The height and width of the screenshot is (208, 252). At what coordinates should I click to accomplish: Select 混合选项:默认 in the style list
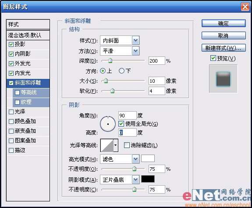click(x=28, y=35)
